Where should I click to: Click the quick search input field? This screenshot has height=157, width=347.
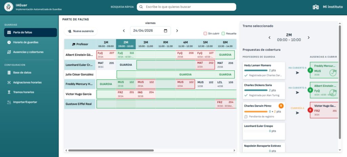[x=186, y=7]
